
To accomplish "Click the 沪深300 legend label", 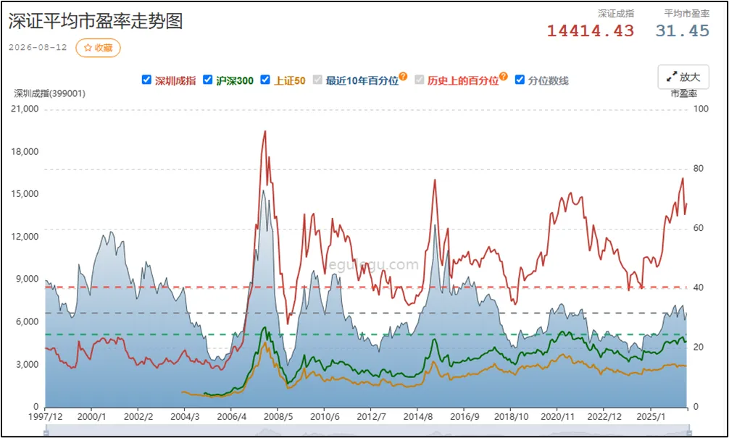I will 235,81.
